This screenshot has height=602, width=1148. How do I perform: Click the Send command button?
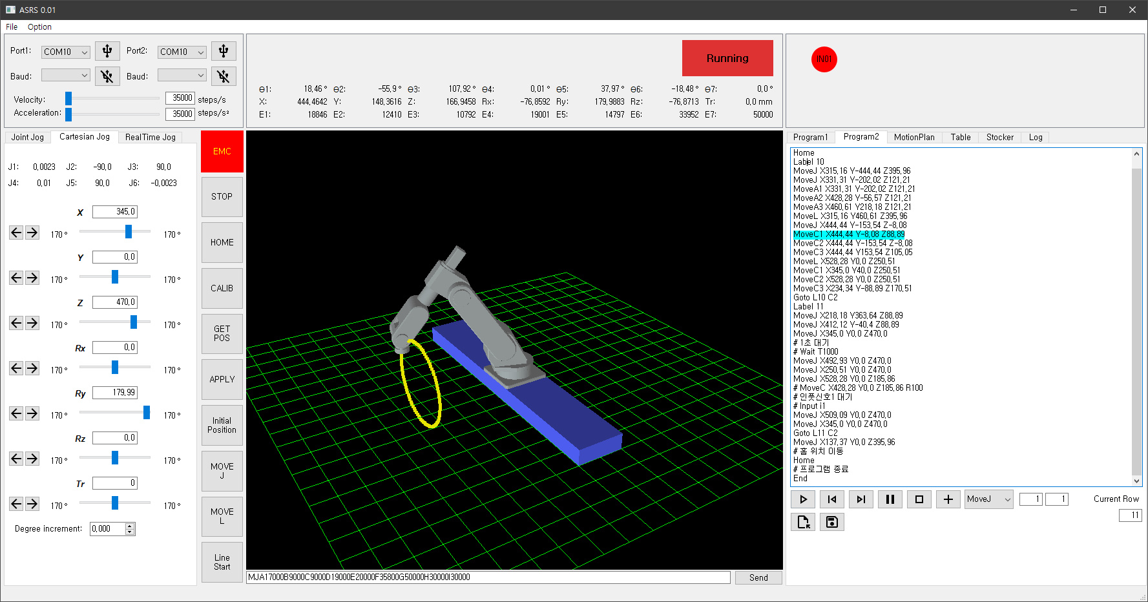758,577
